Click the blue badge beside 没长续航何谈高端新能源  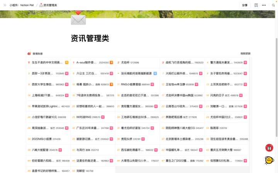point(155,73)
